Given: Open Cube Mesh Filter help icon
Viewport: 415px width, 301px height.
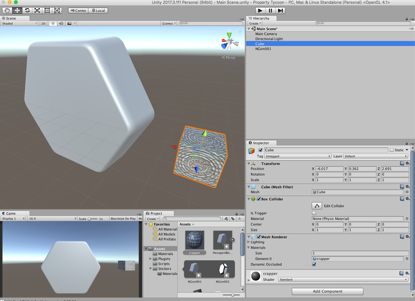Looking at the screenshot, I should point(402,187).
